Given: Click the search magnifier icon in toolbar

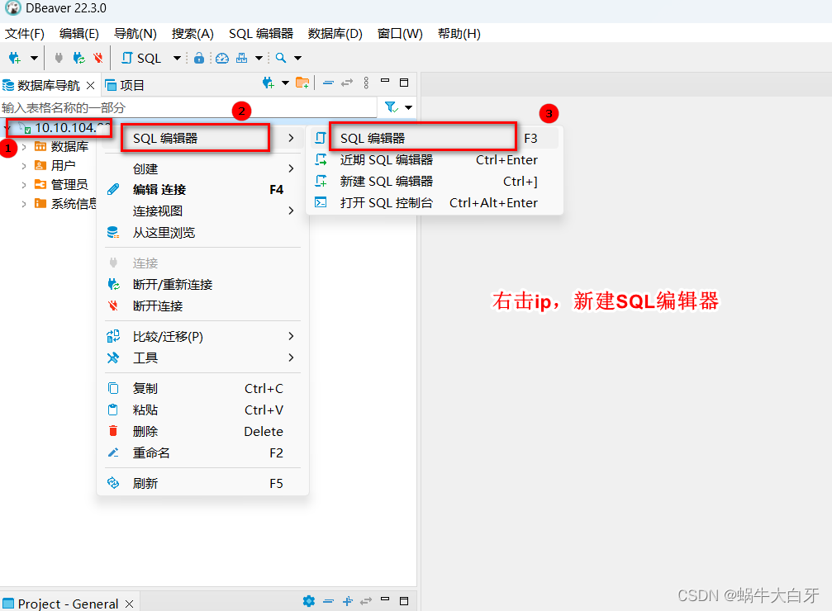Looking at the screenshot, I should [279, 58].
